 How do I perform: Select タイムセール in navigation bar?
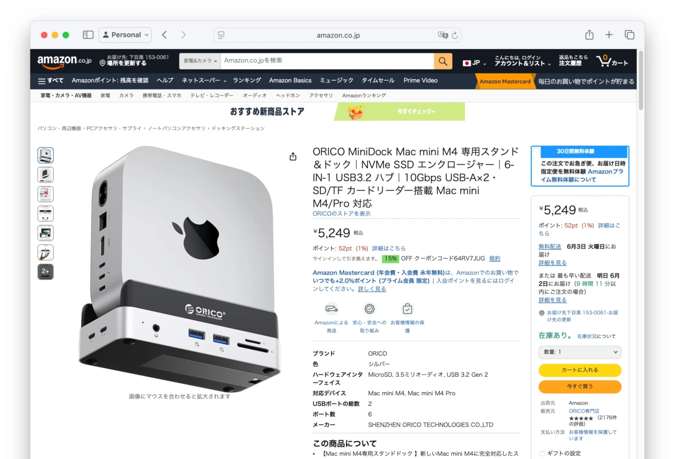pos(378,81)
